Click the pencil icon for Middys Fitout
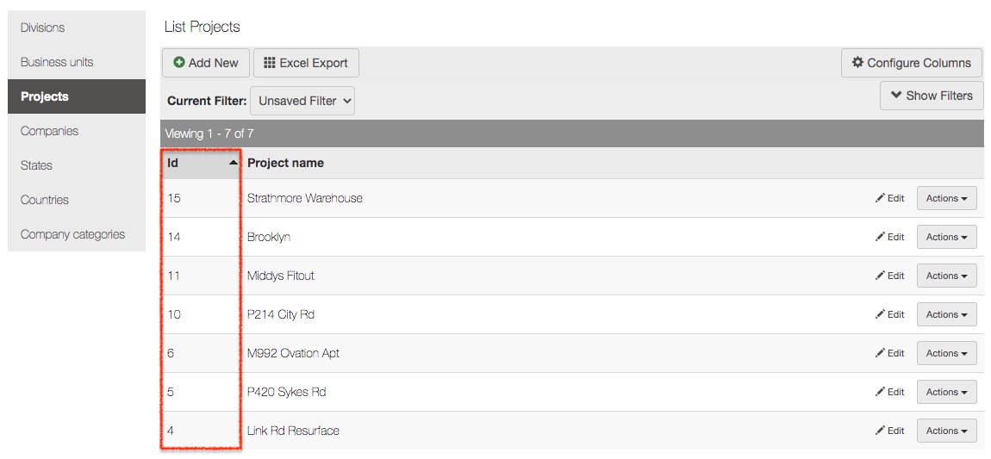991x459 pixels. (x=880, y=276)
